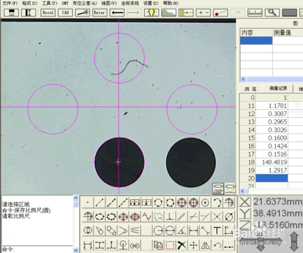The width and height of the screenshot is (303, 253).
Task: Open the 坐标系统 menu
Action: click(x=130, y=3)
